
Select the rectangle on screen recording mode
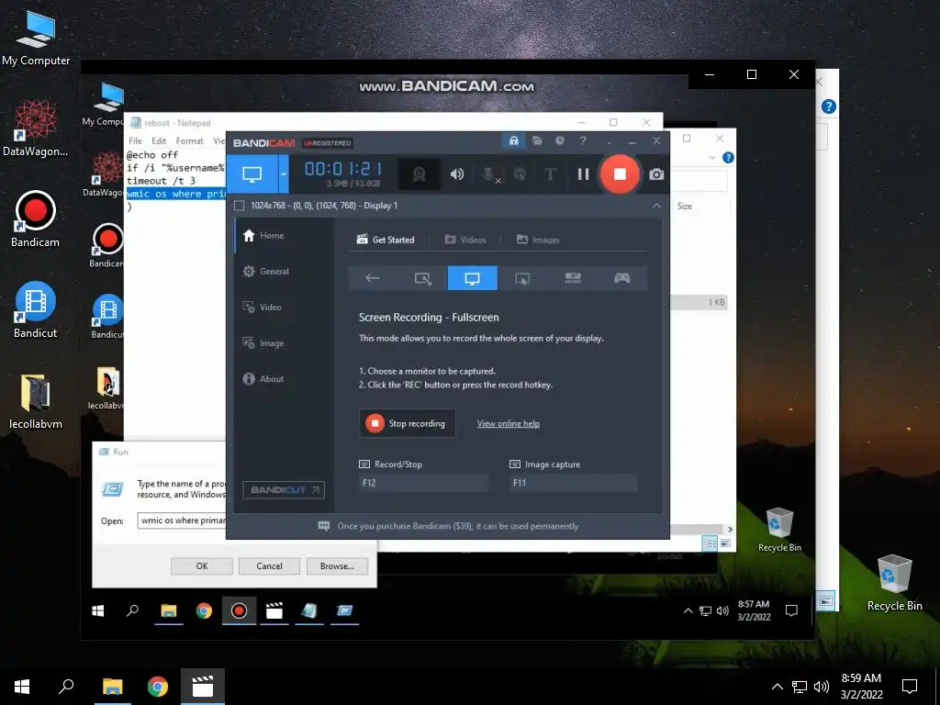tap(422, 278)
